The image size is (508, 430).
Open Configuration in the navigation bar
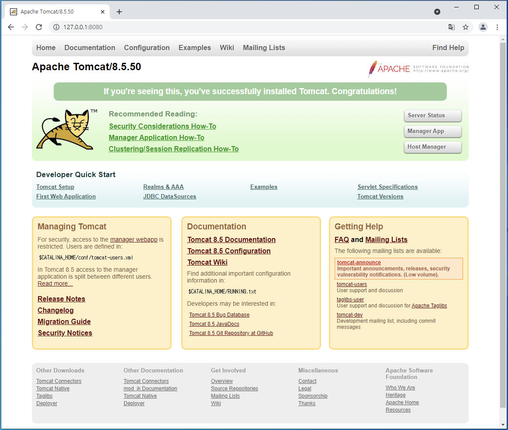(147, 48)
